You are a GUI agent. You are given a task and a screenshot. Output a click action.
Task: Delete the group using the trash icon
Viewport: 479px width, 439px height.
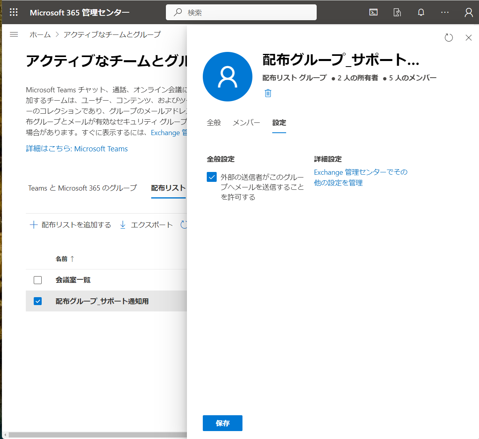pyautogui.click(x=268, y=93)
